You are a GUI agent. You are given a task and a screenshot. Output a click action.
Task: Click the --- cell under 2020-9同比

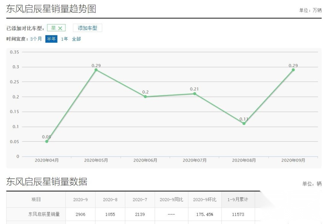pyautogui.click(x=171, y=214)
